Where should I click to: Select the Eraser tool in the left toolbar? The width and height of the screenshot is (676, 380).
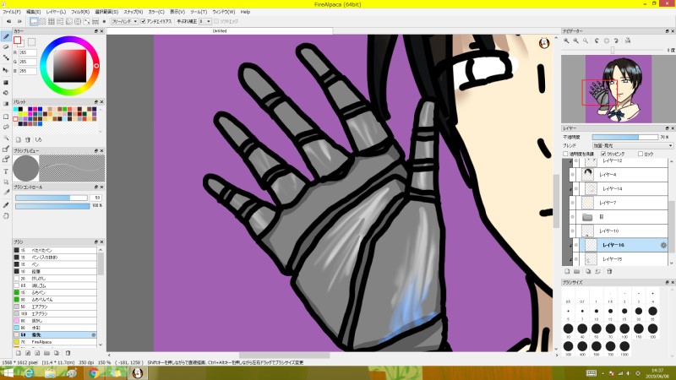6,46
